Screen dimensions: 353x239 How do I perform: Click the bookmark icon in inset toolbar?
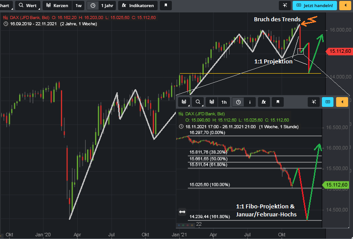tap(278, 102)
